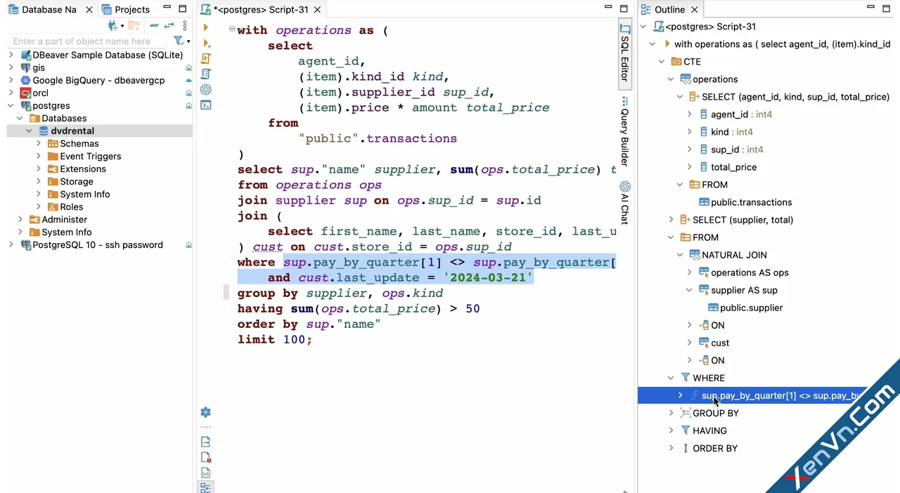
Task: Open the Query Builder side tab
Action: pos(624,132)
